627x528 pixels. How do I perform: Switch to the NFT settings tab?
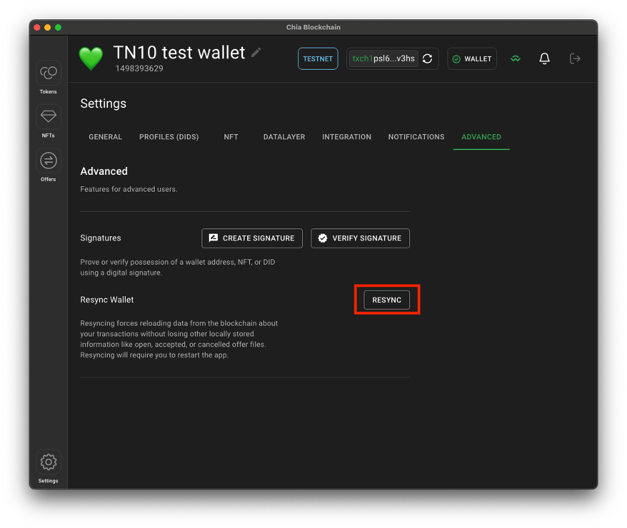point(230,137)
